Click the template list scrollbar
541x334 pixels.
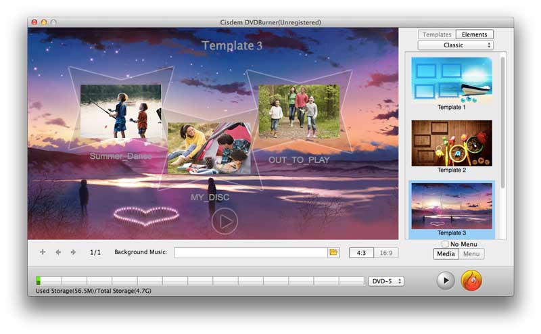502,122
